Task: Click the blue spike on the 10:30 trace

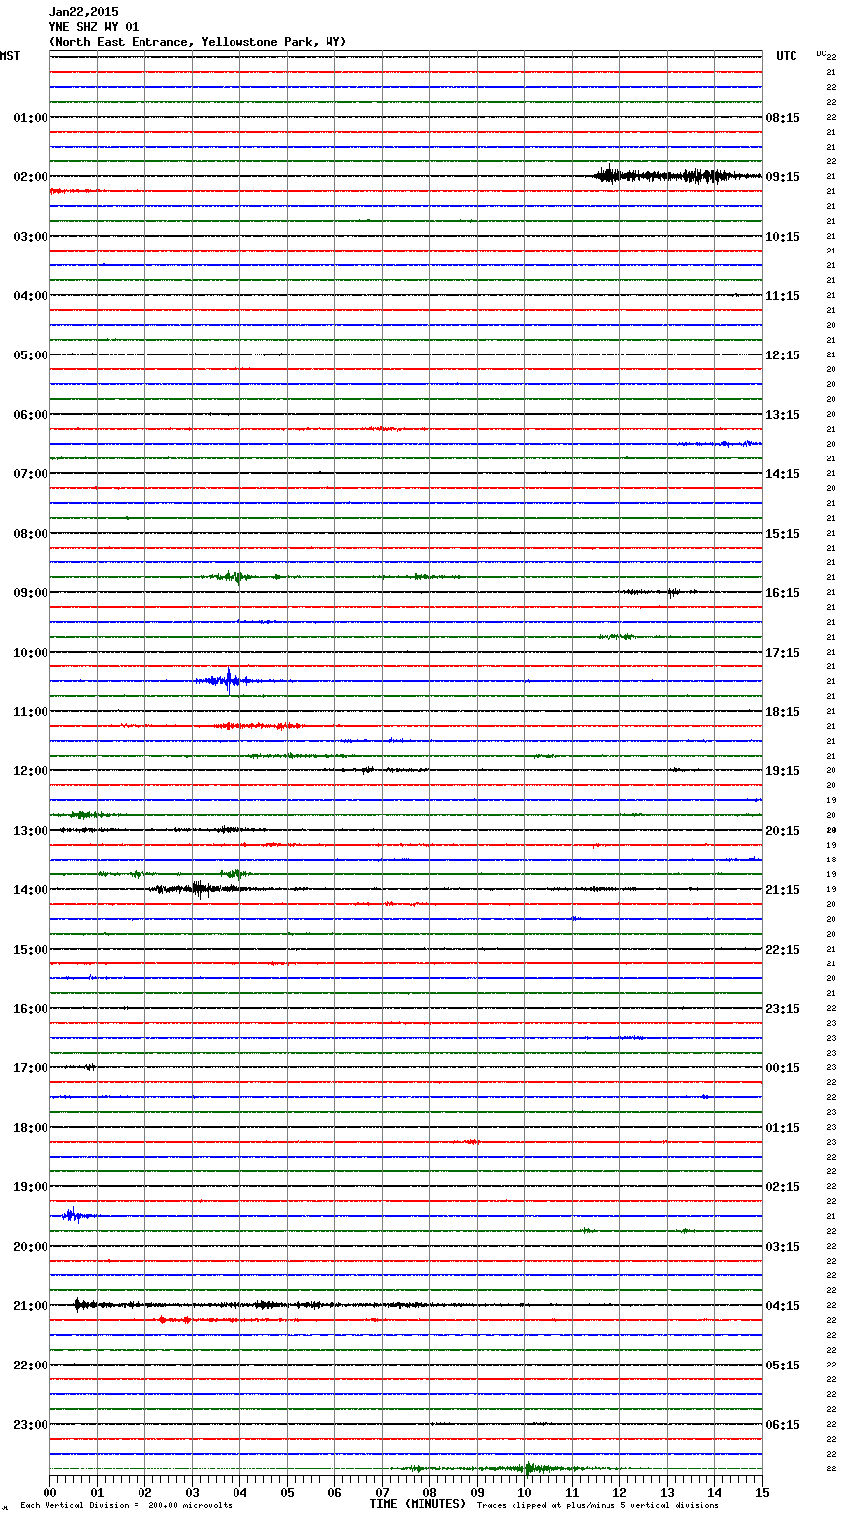Action: (228, 681)
